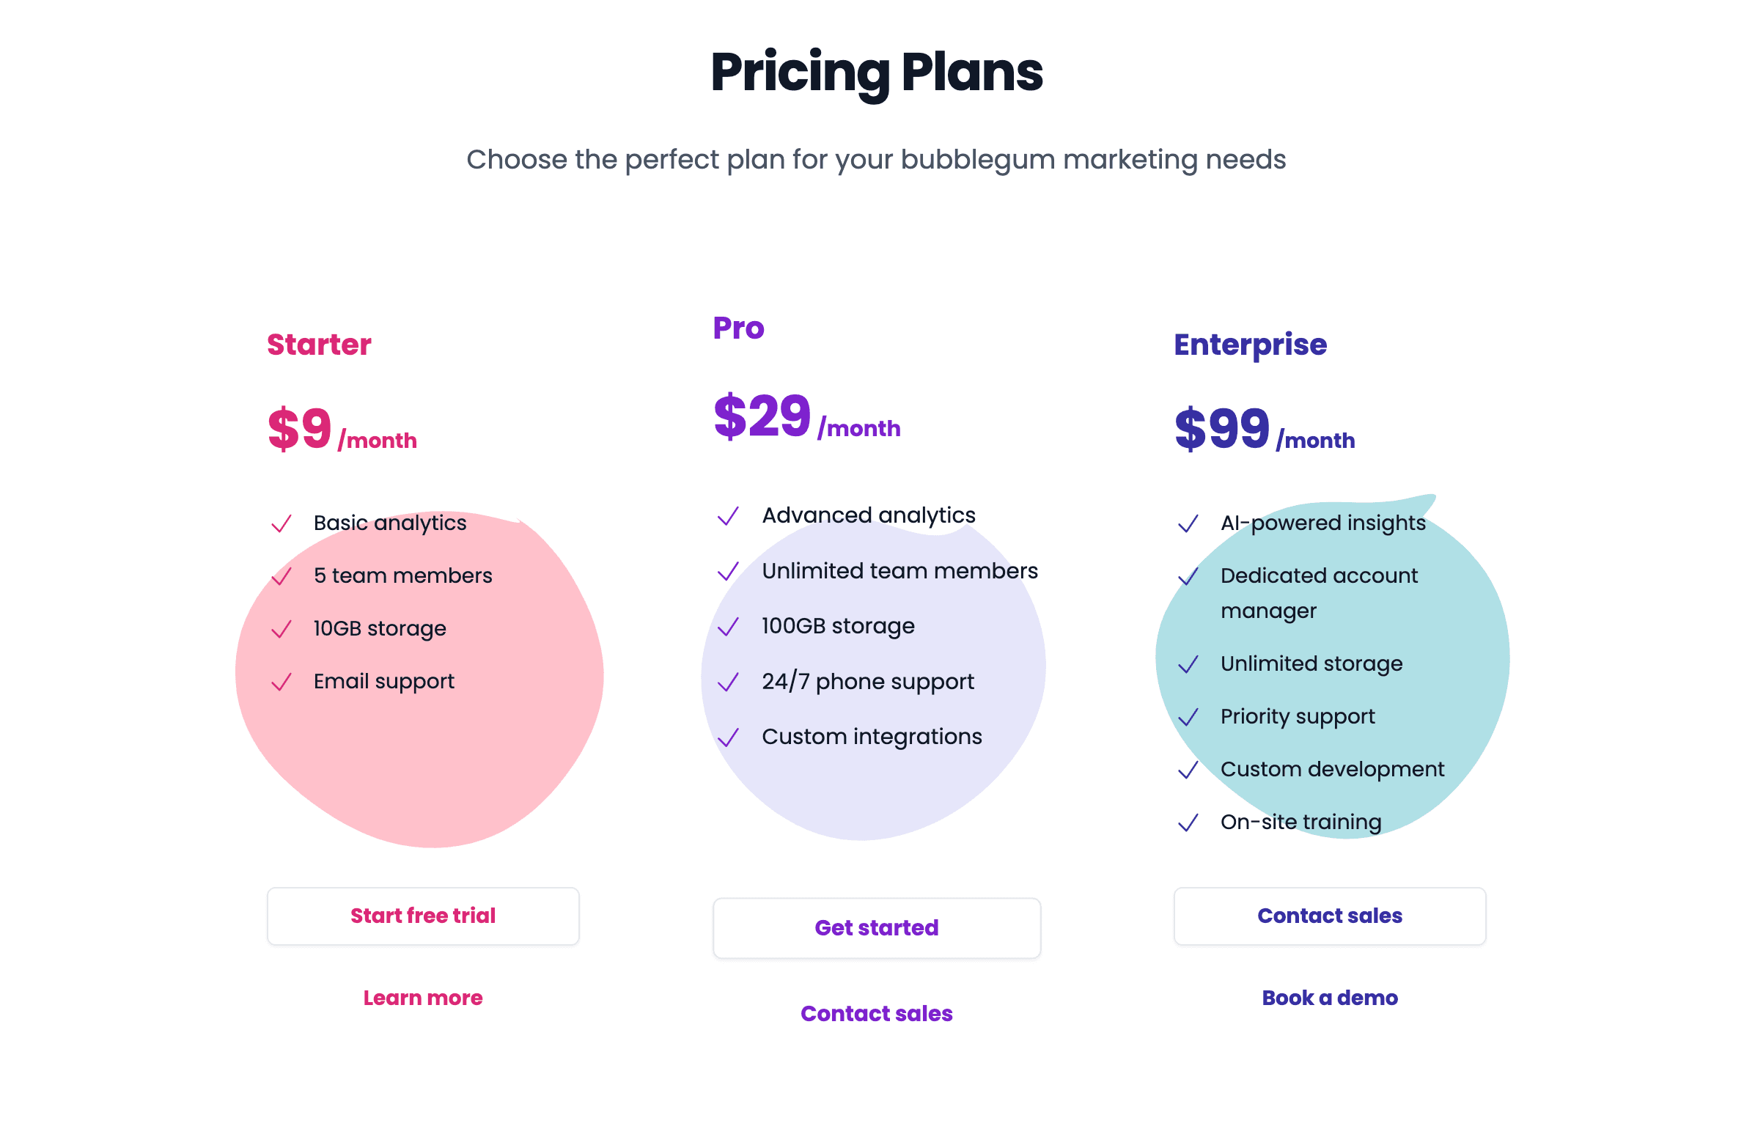Image resolution: width=1755 pixels, height=1126 pixels.
Task: Select the Pro plan heading
Action: 738,328
